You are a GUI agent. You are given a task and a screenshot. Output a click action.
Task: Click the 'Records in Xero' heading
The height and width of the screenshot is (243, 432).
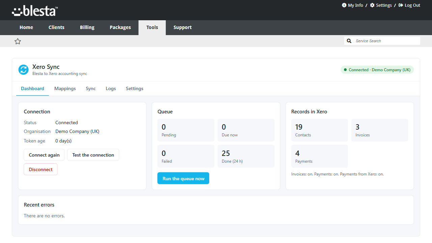[x=309, y=112]
